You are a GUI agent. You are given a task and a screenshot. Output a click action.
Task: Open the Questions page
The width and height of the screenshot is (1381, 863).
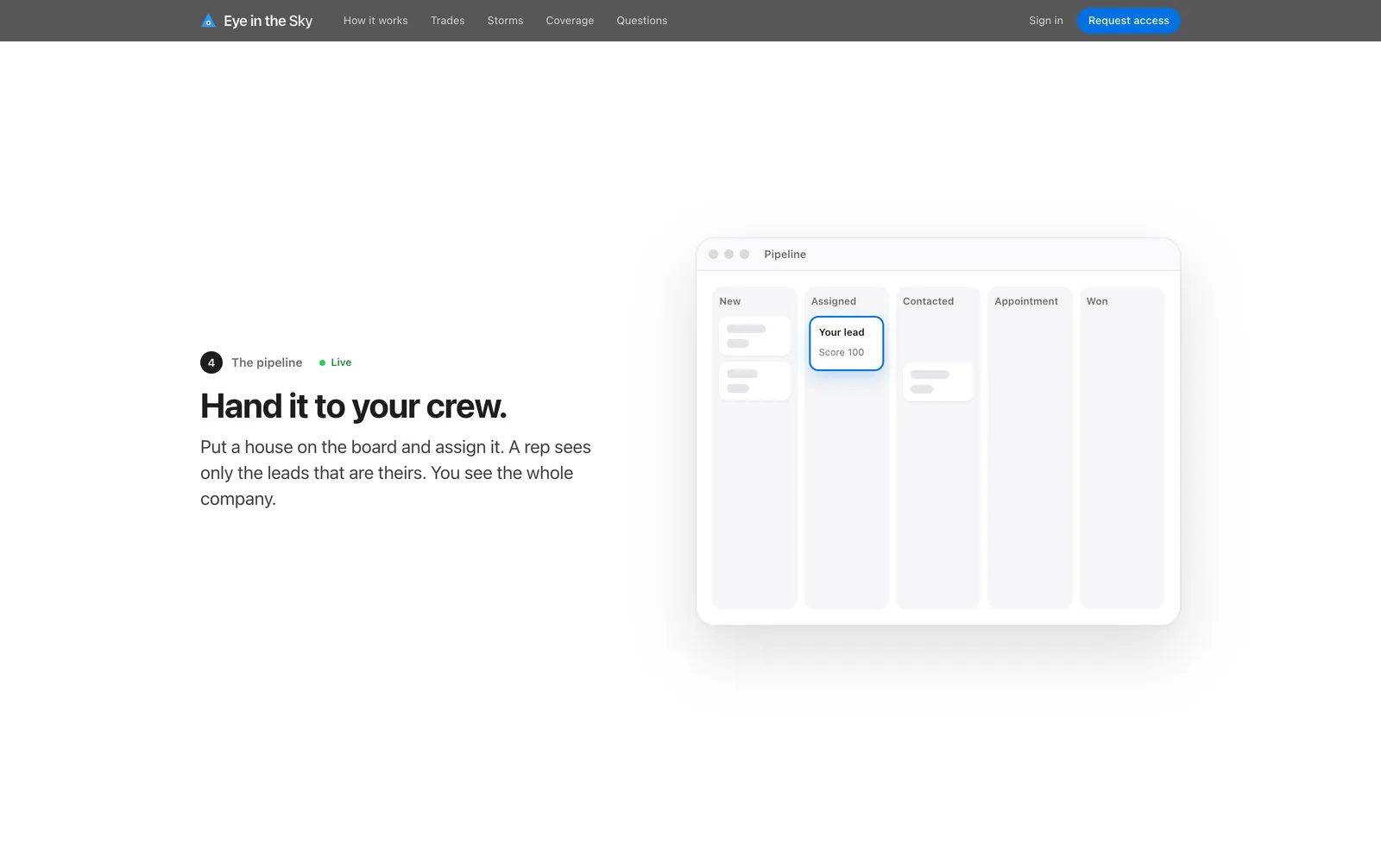coord(642,21)
